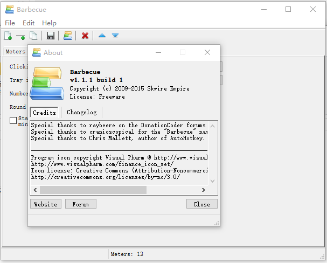Click the new meter toolbar icon

click(x=8, y=36)
